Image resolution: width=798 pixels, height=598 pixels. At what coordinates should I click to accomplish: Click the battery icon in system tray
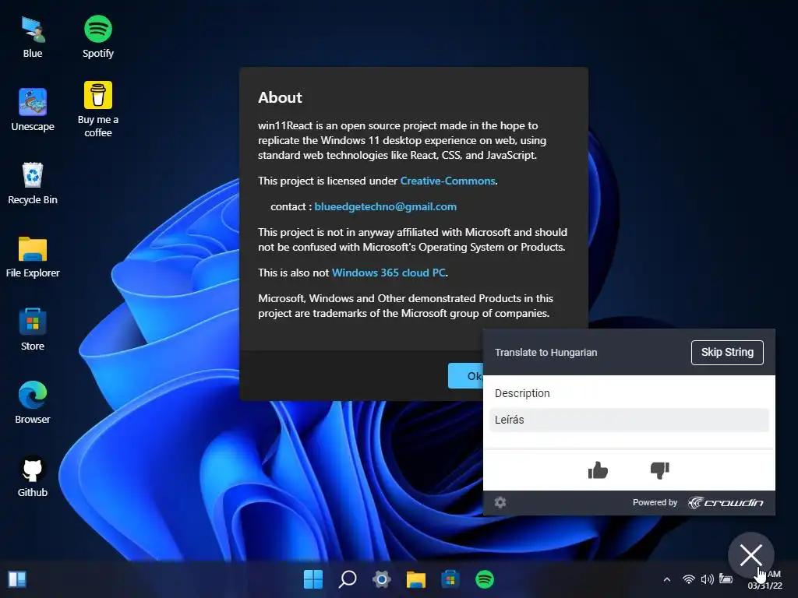726,579
